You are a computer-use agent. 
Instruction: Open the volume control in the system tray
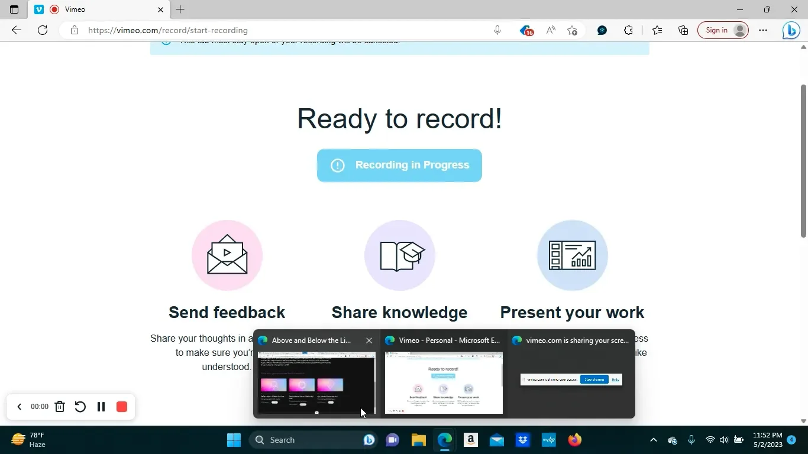[724, 440]
